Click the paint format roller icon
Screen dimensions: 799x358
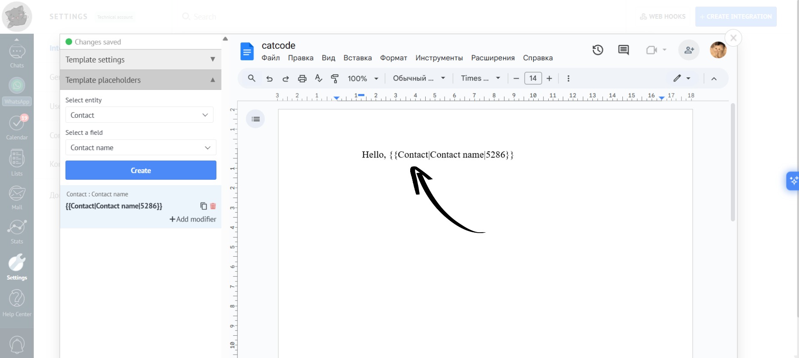[335, 79]
